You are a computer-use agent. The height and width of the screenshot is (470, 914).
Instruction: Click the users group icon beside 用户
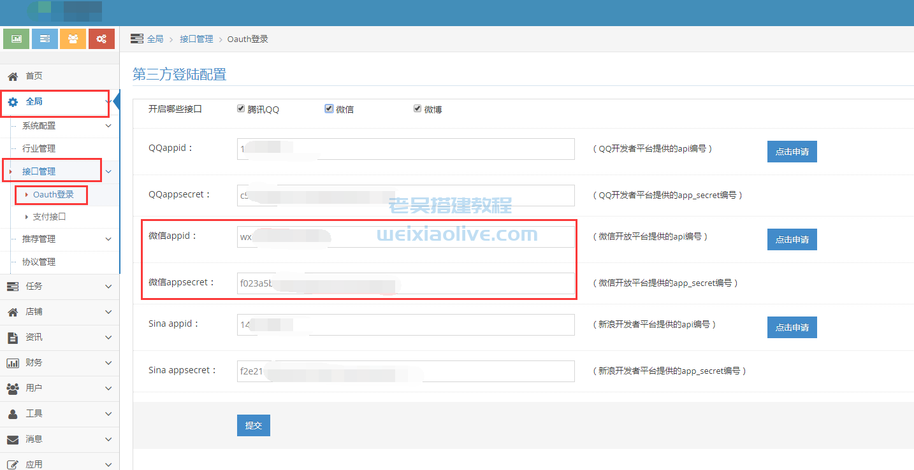pyautogui.click(x=12, y=388)
